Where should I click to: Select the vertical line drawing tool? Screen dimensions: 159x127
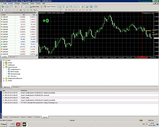(x=10, y=10)
